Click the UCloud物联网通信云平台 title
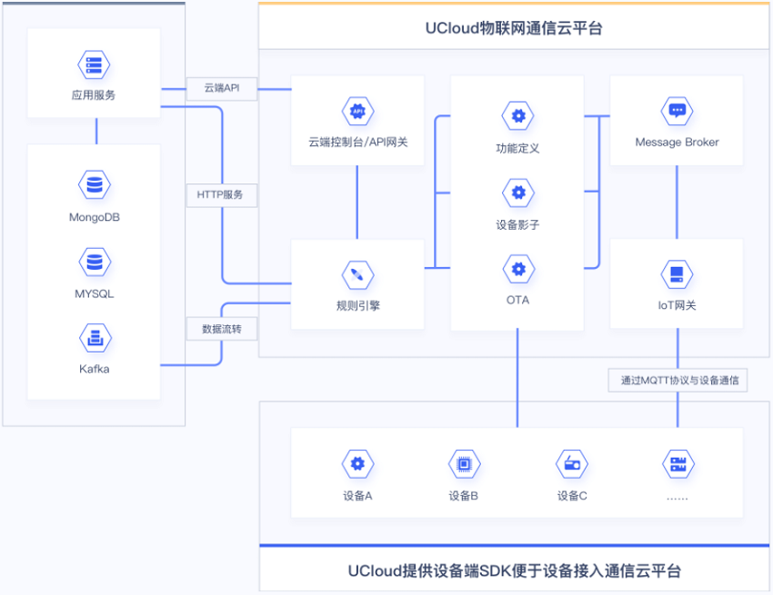The image size is (773, 595). tap(514, 28)
